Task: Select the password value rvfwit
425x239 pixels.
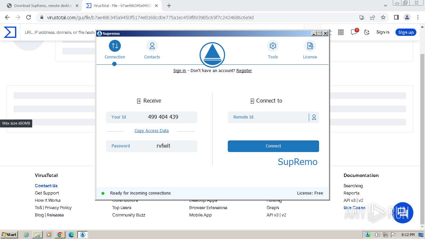Action: click(x=163, y=146)
